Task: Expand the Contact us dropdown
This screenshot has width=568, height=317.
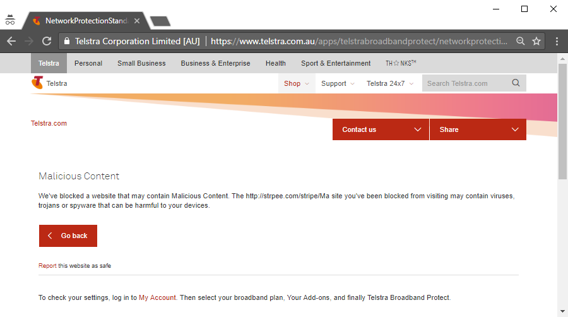Action: click(381, 129)
